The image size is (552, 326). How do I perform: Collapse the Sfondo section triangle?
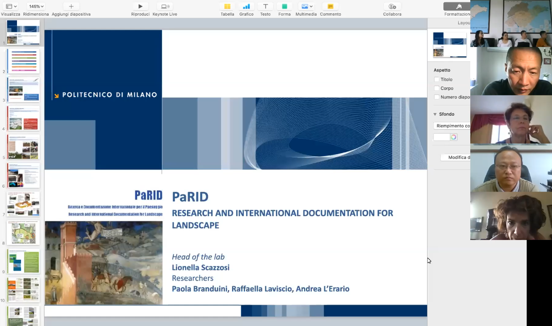(x=435, y=114)
